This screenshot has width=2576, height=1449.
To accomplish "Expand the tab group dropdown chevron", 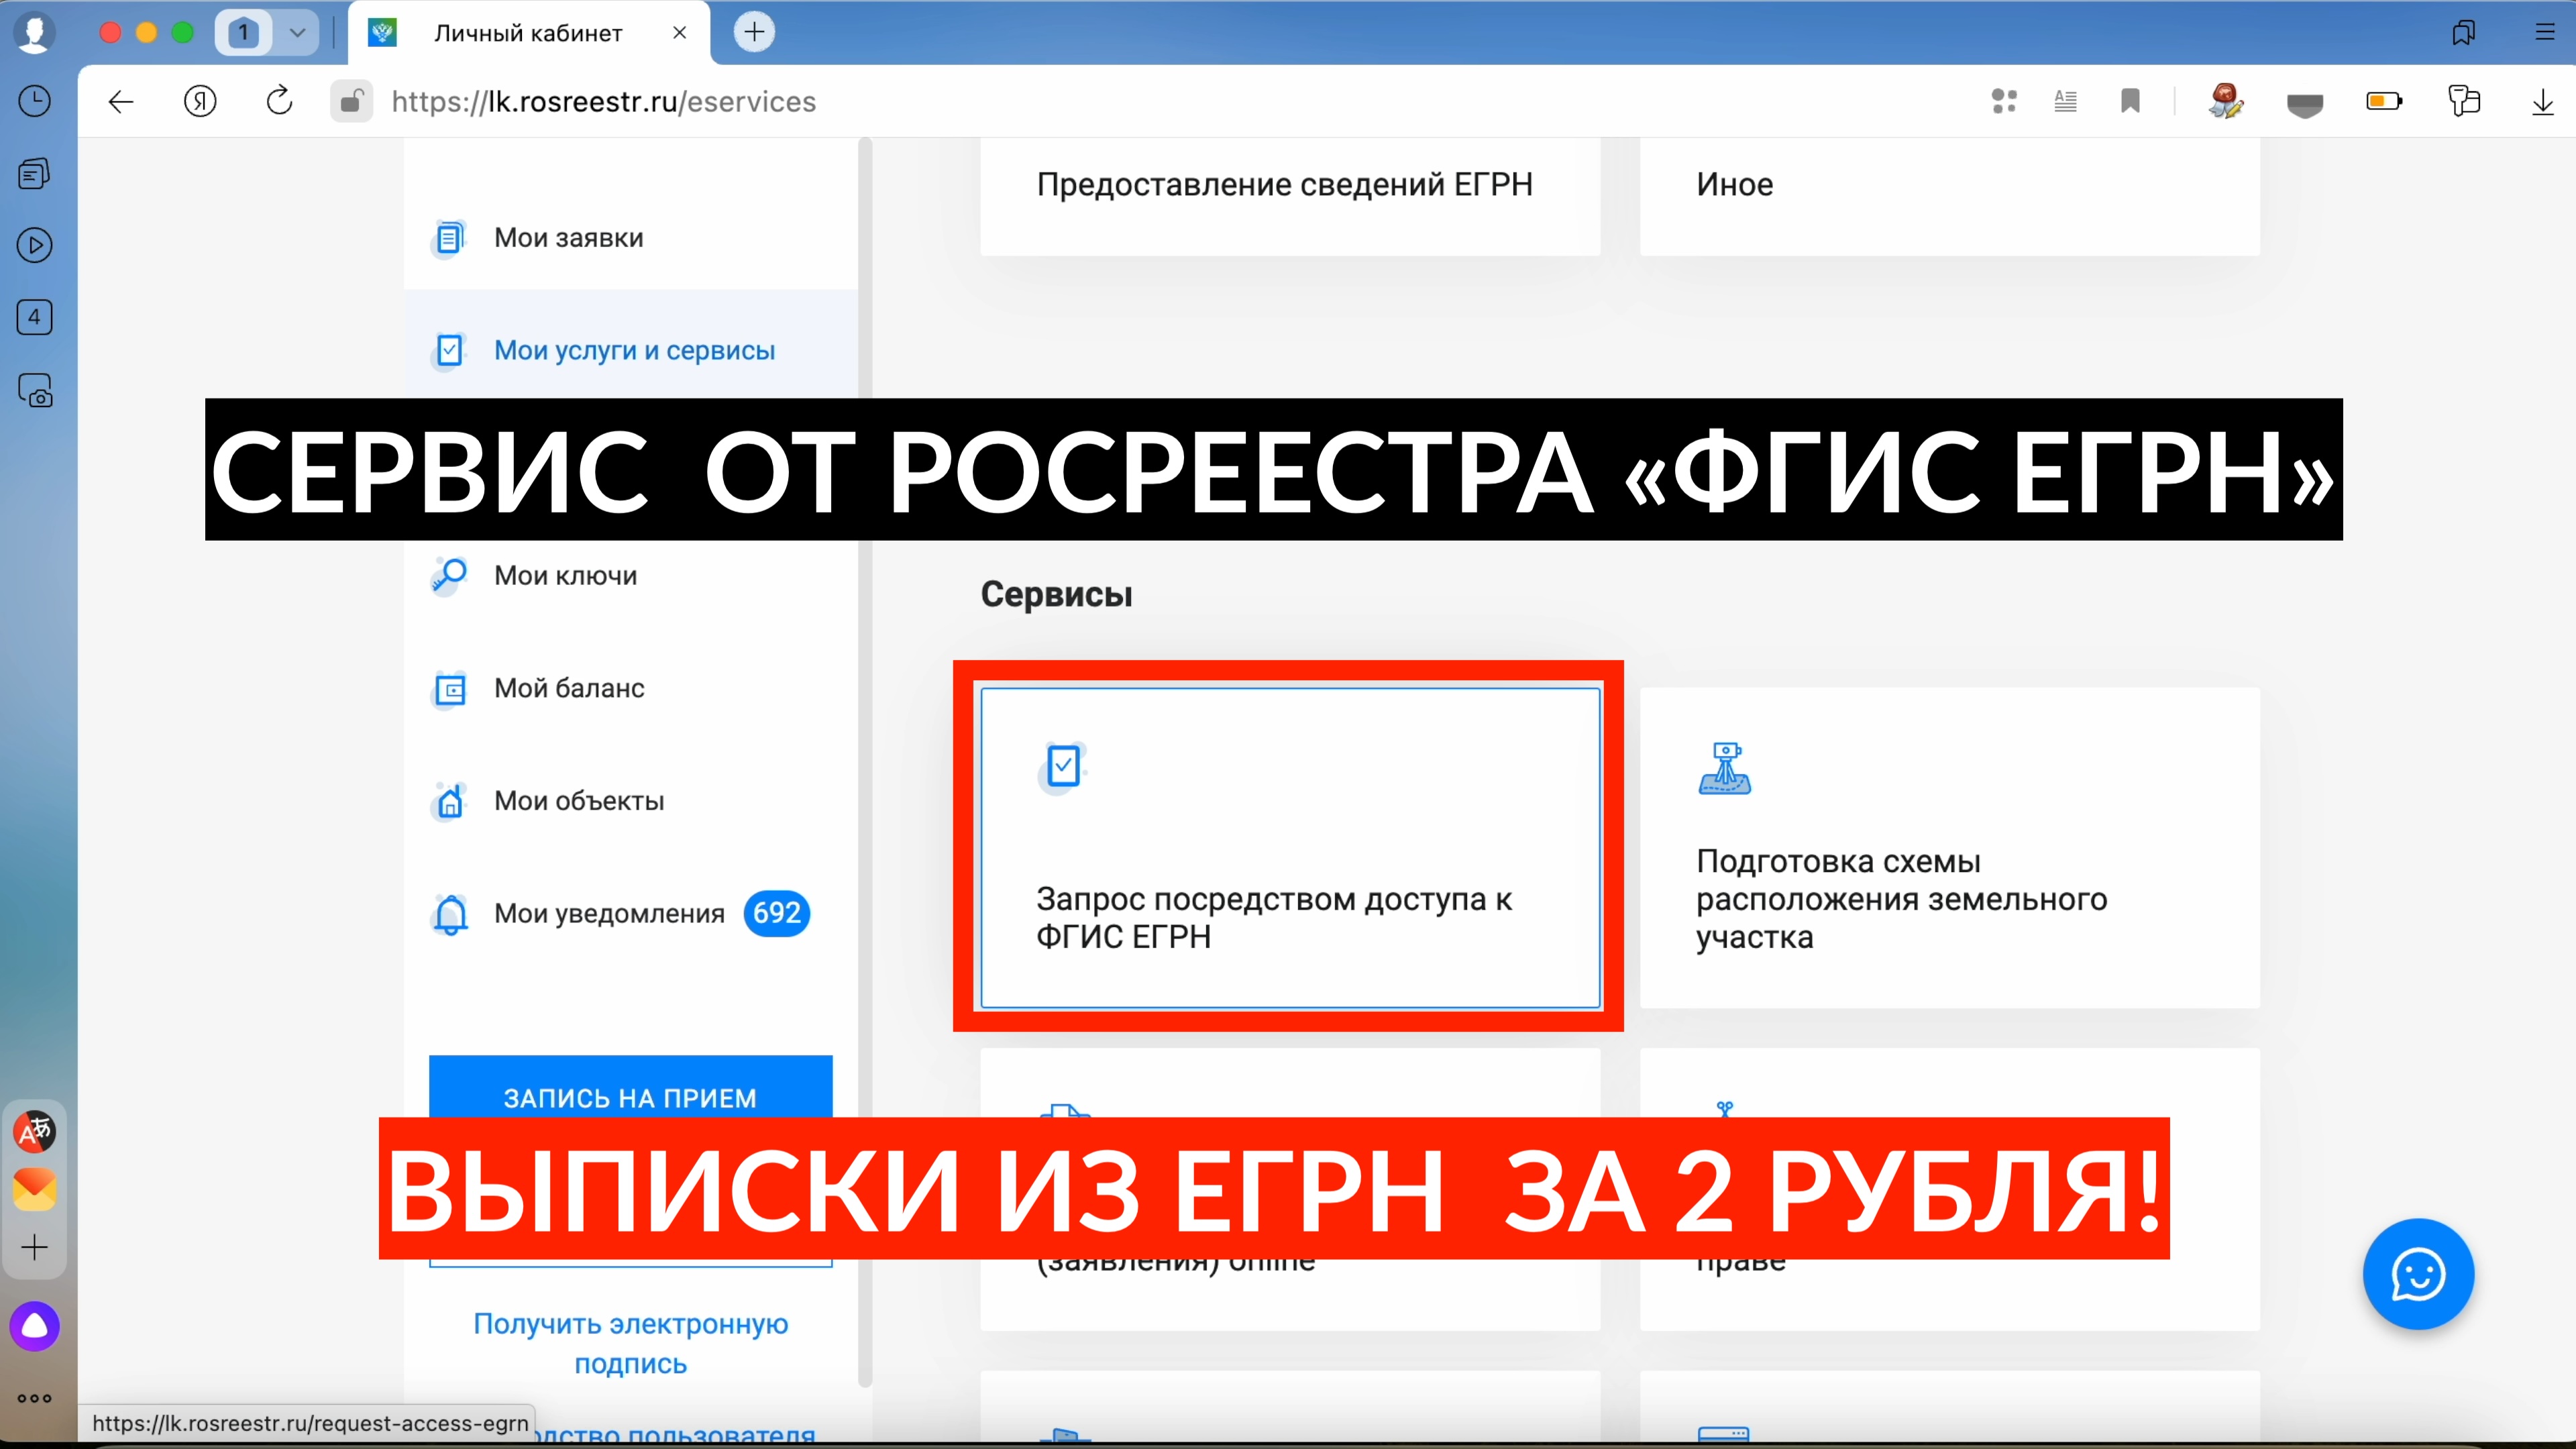I will coord(297,32).
